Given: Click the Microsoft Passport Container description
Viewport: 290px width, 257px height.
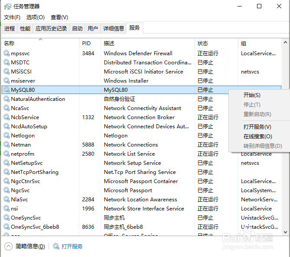Looking at the screenshot, I should [141, 181].
